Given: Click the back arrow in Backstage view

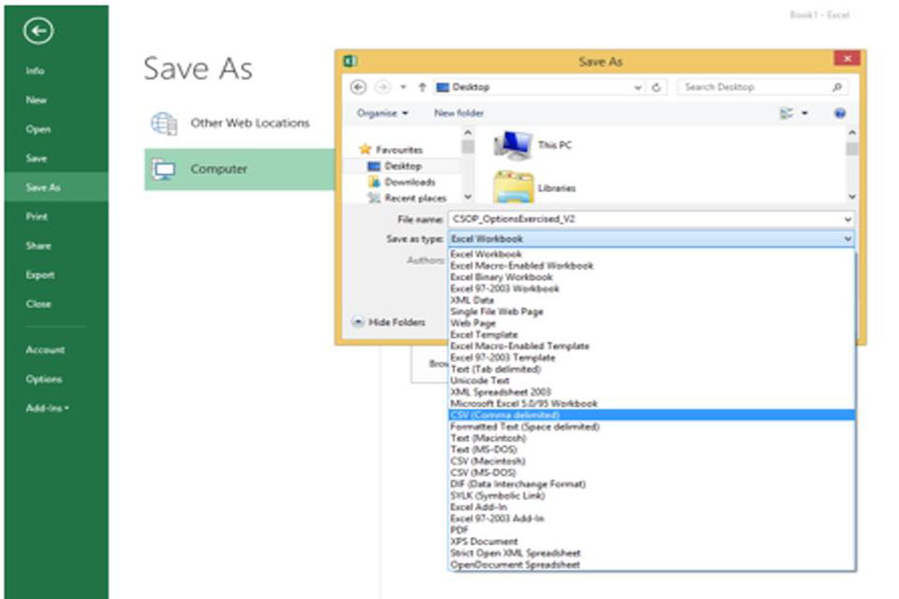Looking at the screenshot, I should click(39, 32).
